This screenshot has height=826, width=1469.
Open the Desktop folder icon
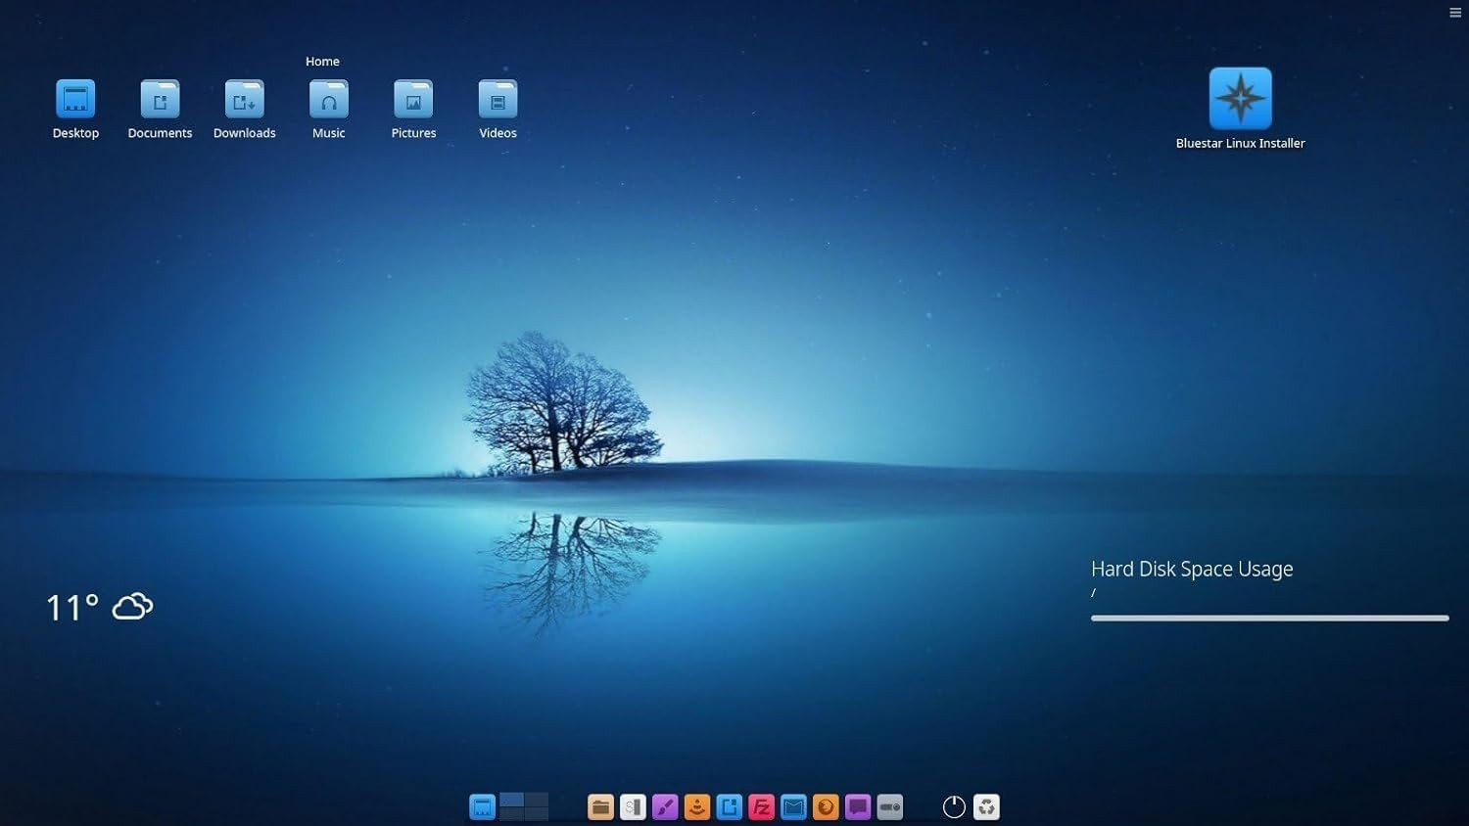coord(75,100)
